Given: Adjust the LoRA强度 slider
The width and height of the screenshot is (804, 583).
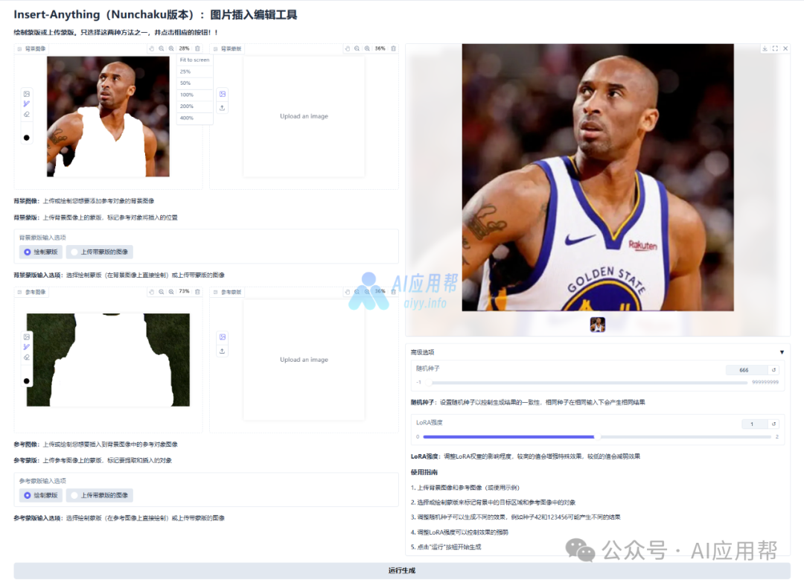Looking at the screenshot, I should (x=597, y=437).
